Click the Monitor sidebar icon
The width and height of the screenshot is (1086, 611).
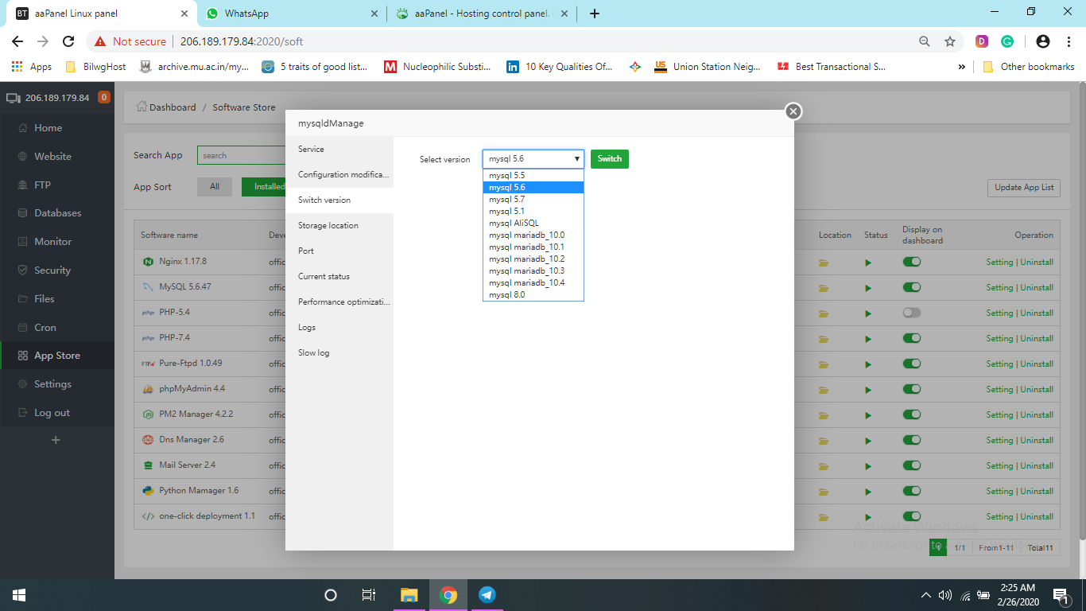pos(23,242)
